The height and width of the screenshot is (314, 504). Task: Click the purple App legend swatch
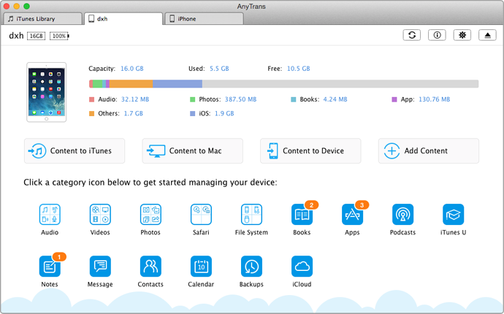point(394,99)
